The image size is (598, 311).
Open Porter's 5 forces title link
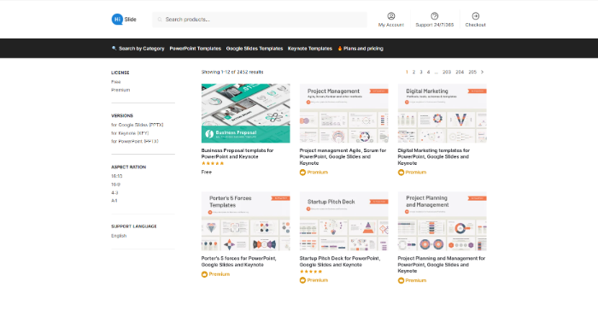[238, 261]
